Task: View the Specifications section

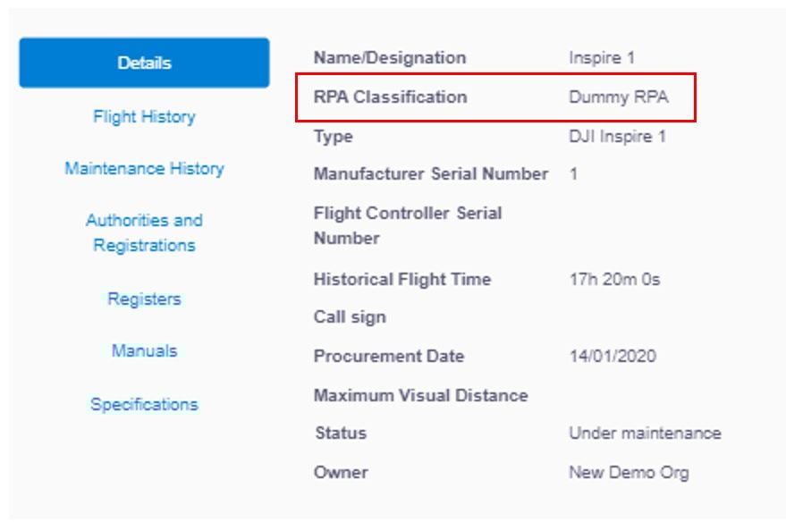Action: (x=144, y=404)
